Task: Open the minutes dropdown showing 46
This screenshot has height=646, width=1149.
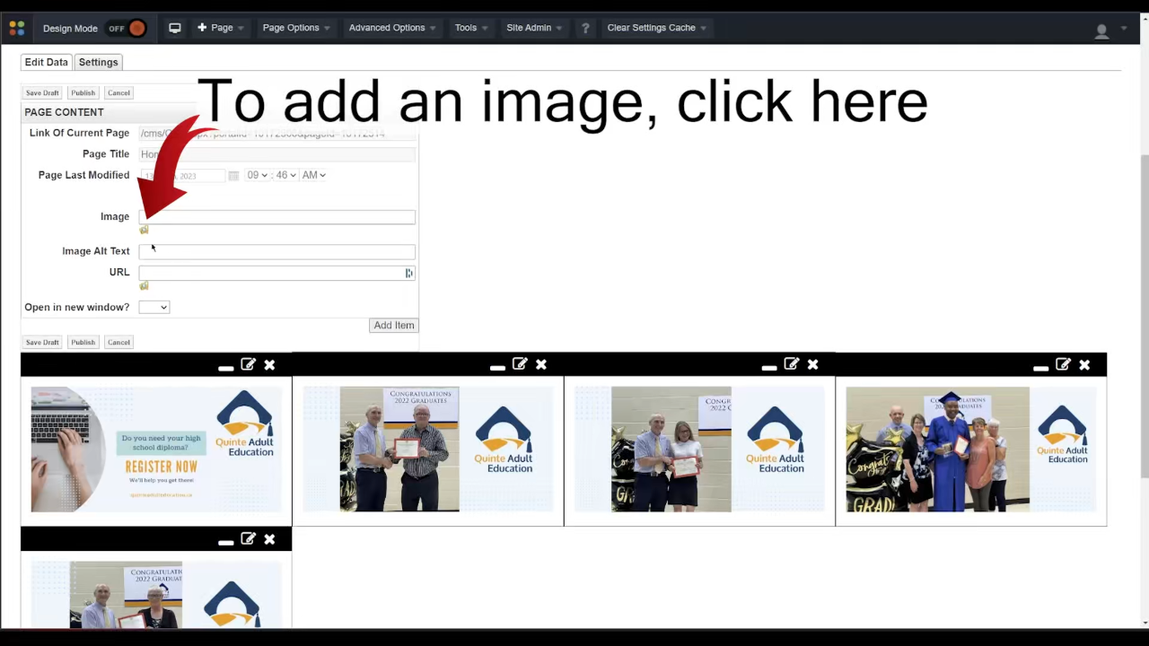Action: click(x=285, y=175)
